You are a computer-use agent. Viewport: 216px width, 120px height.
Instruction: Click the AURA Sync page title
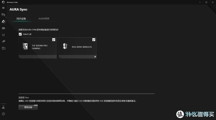pyautogui.click(x=18, y=9)
